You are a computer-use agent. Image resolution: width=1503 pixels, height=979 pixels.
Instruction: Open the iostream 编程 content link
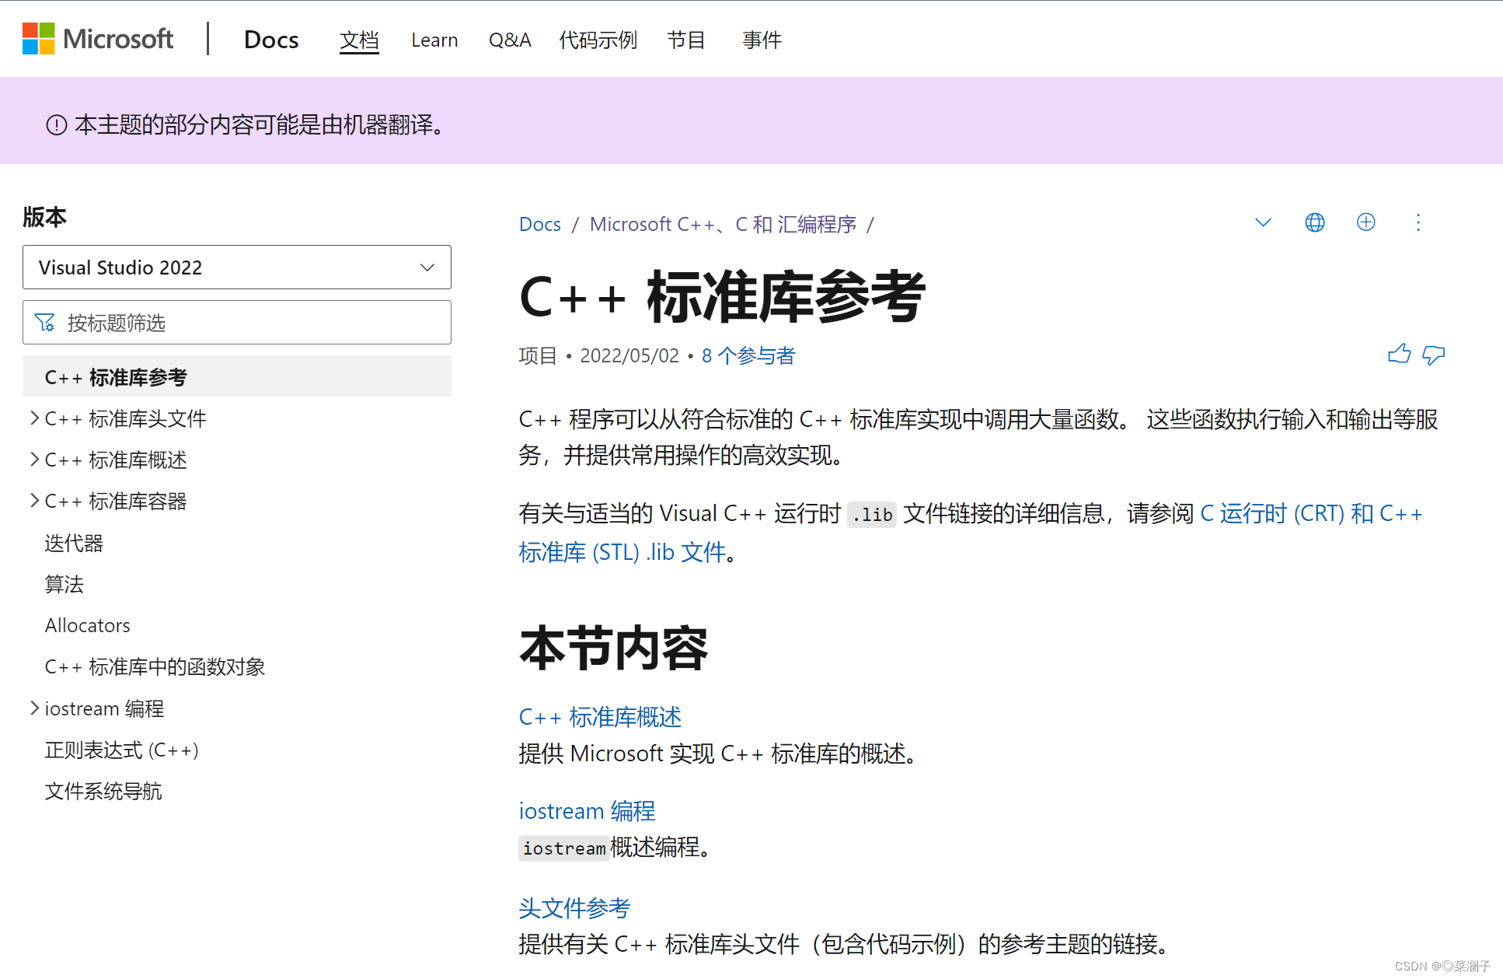[587, 811]
